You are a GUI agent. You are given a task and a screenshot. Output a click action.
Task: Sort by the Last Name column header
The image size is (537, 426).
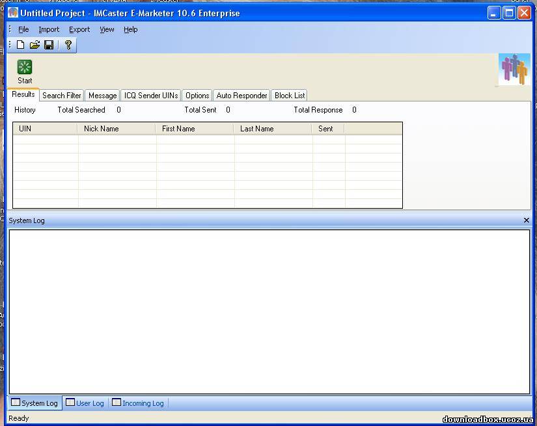coord(272,129)
